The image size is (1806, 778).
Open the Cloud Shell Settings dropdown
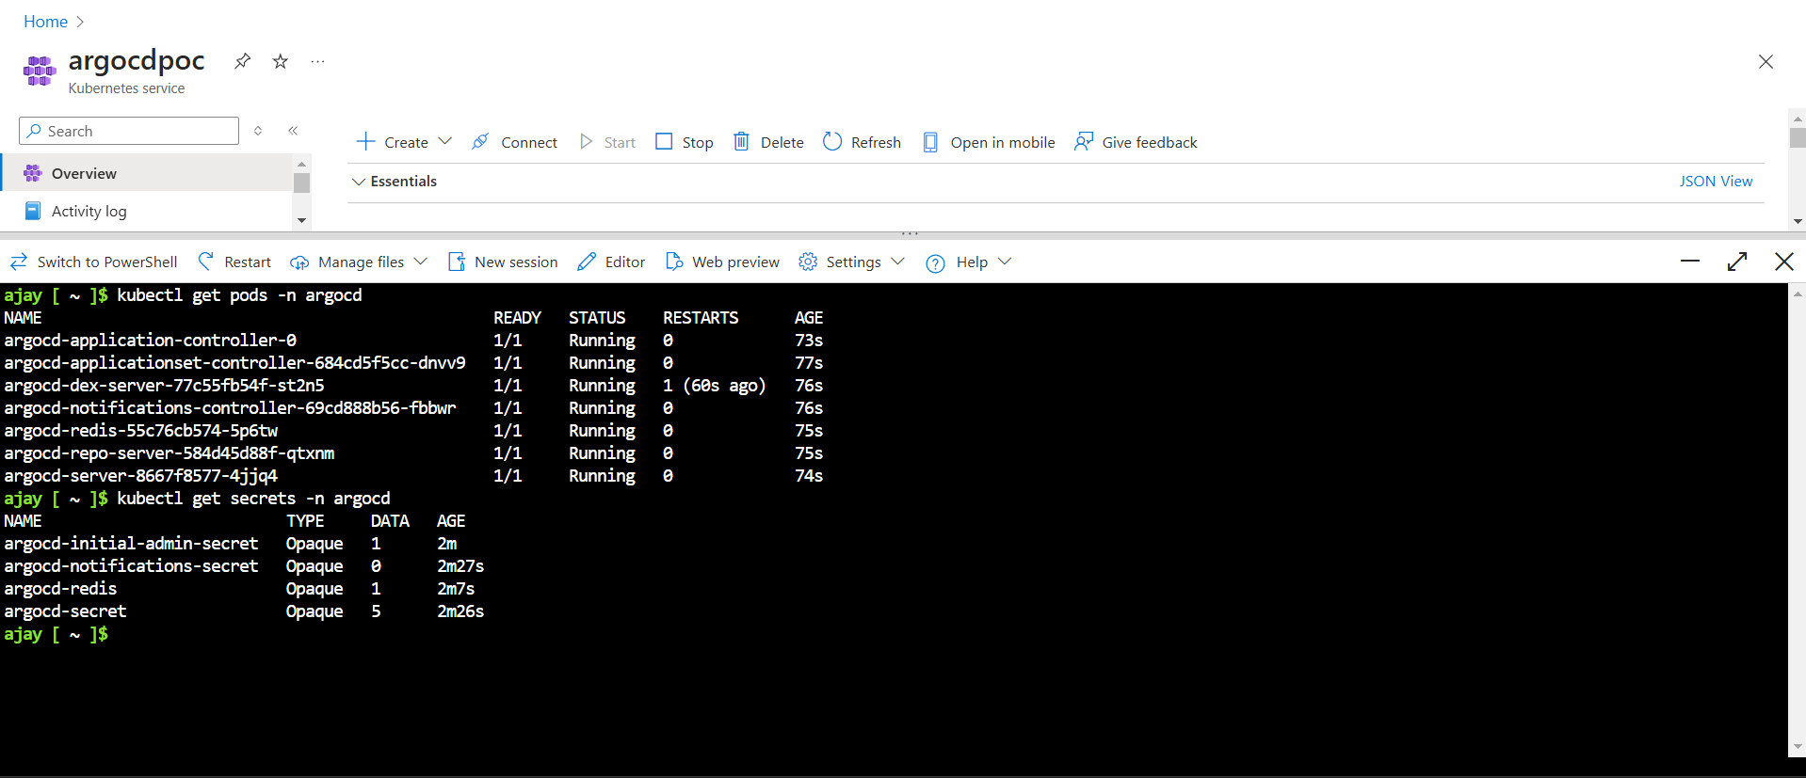(x=851, y=262)
